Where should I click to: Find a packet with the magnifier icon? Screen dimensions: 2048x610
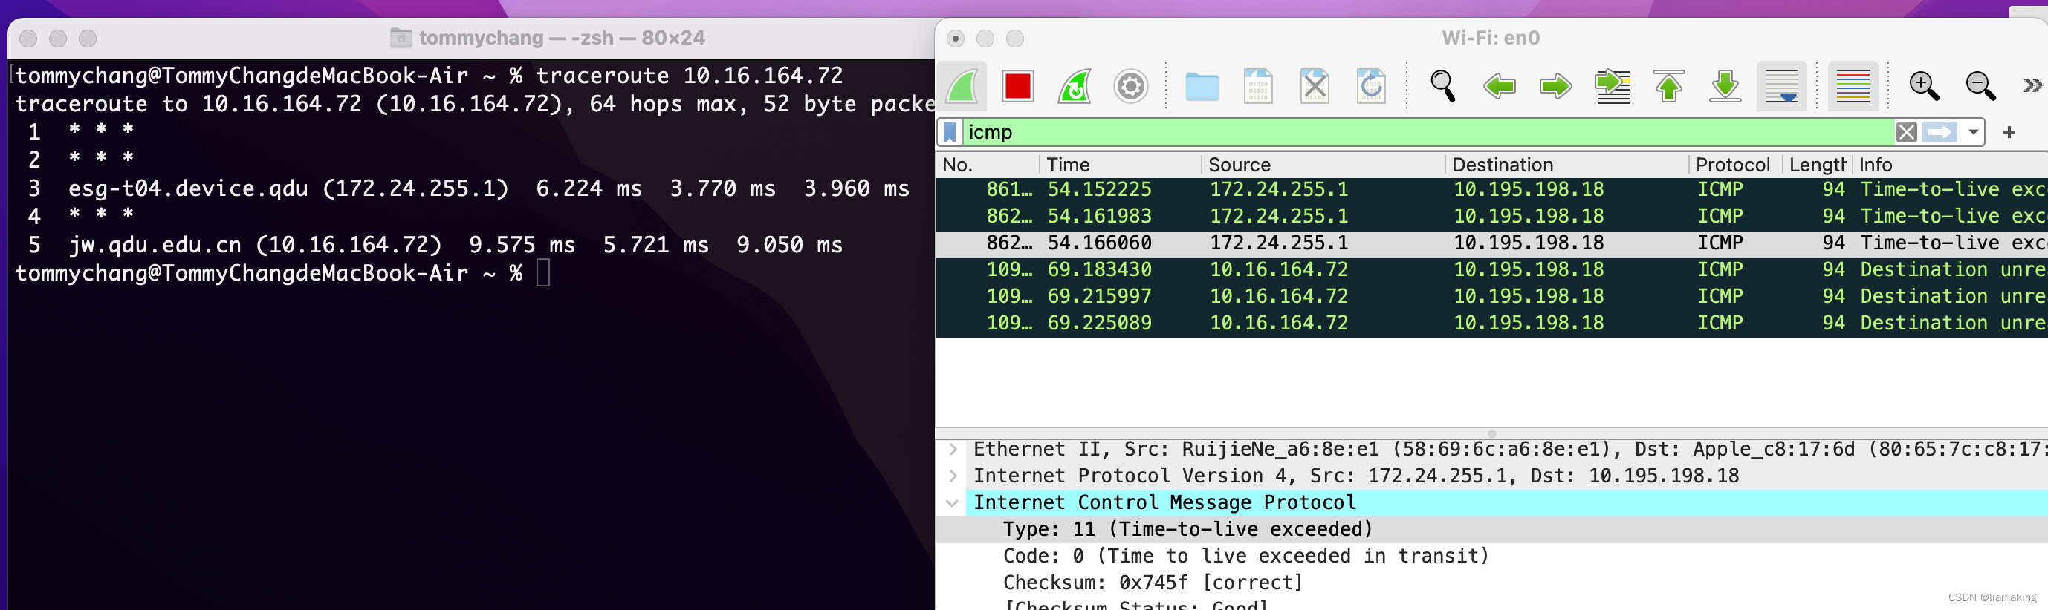click(1442, 86)
